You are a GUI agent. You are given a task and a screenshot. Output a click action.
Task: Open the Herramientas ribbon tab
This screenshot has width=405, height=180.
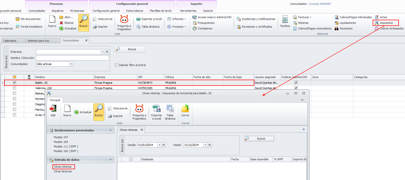[x=188, y=11]
